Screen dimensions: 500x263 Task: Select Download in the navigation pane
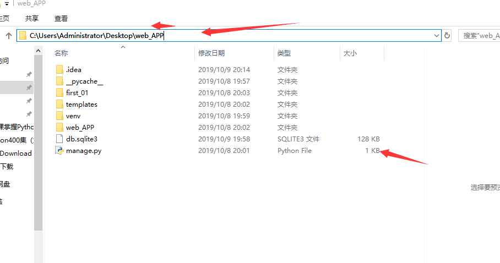[x=15, y=154]
